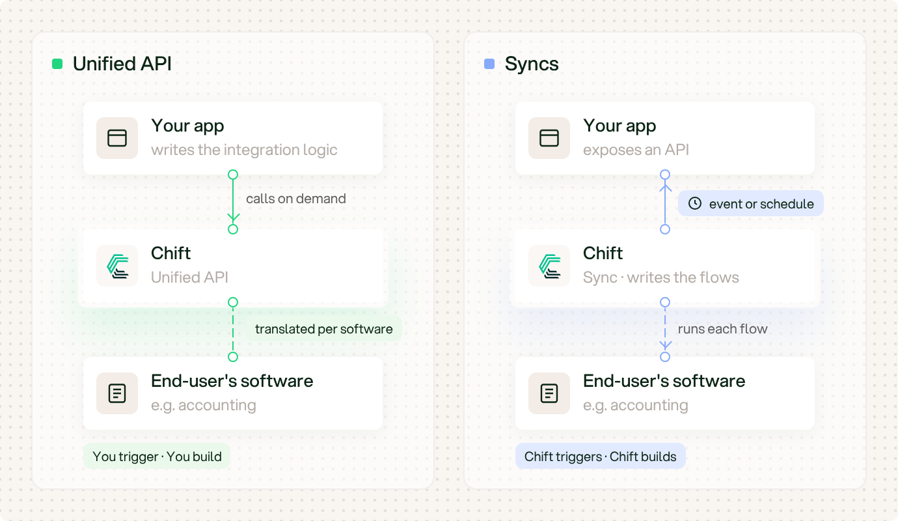Select the 'You trigger · You build' badge
Screen dimensions: 898x521
pos(157,457)
